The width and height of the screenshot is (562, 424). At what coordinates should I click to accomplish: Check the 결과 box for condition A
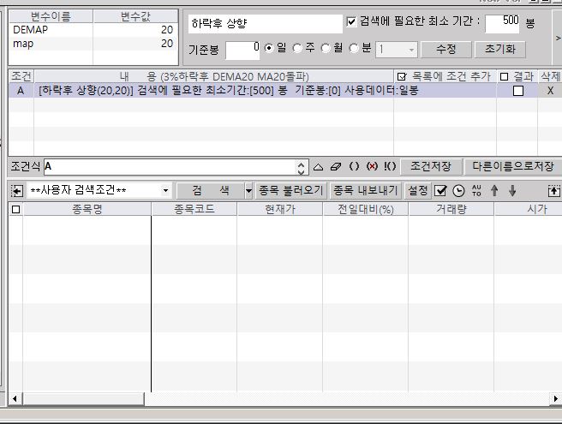coord(517,91)
